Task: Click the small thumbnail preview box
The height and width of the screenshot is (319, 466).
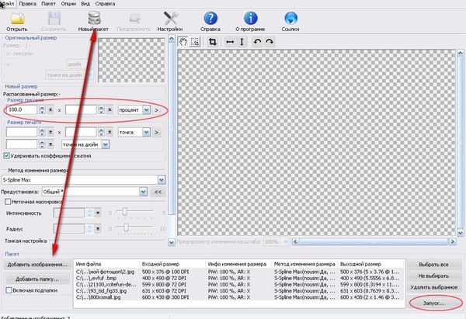Action: (131, 60)
